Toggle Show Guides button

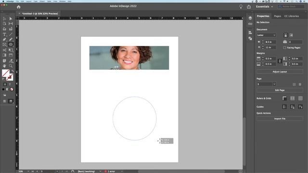pyautogui.click(x=284, y=107)
